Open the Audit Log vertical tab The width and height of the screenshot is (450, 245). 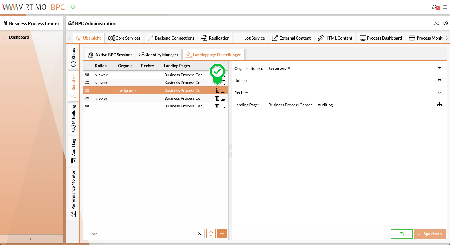[x=74, y=151]
